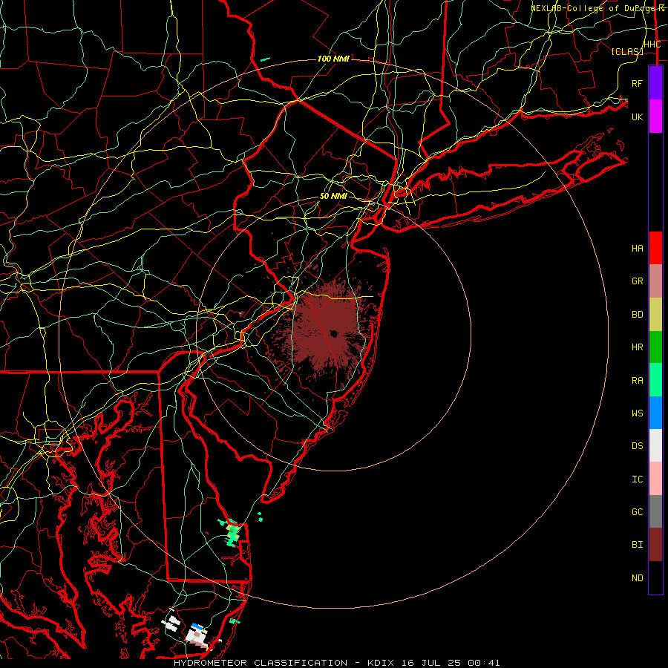Click the 'KDIX' station identifier text
This screenshot has width=668, height=668.
click(381, 663)
